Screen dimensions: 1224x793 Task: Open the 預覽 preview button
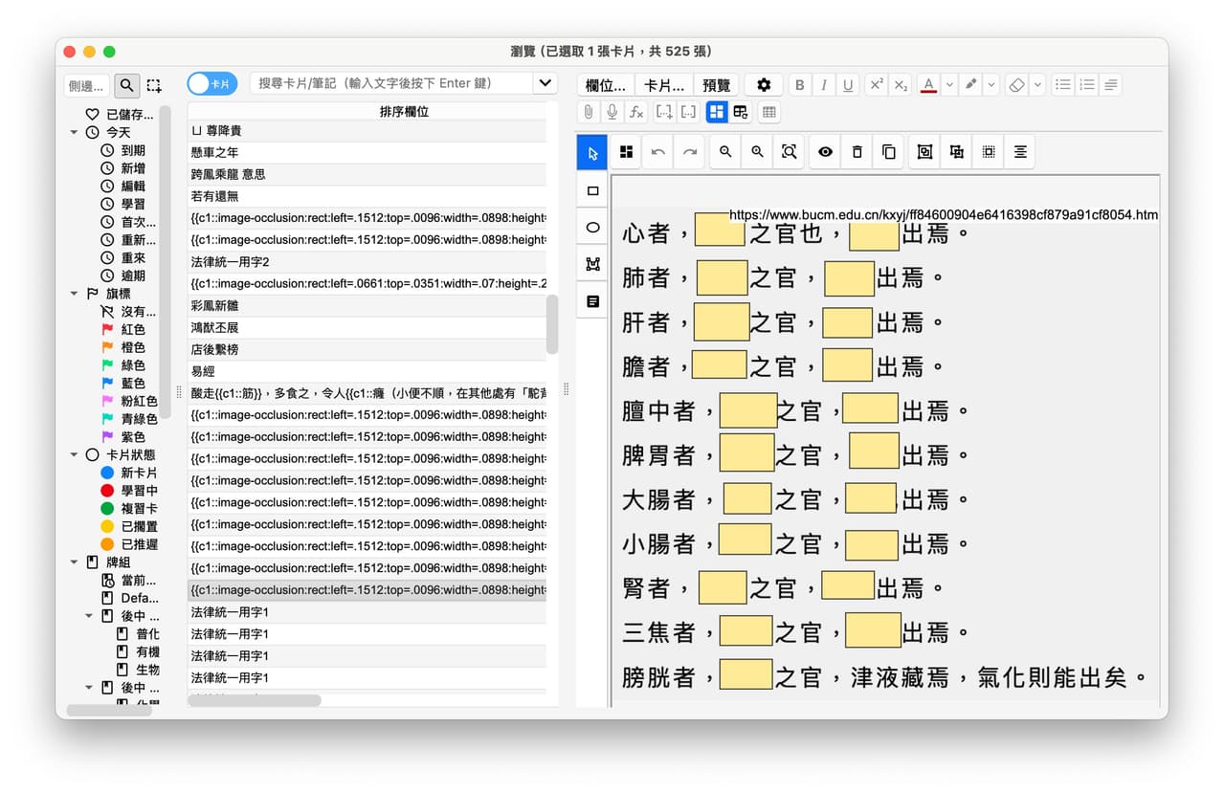[x=717, y=85]
